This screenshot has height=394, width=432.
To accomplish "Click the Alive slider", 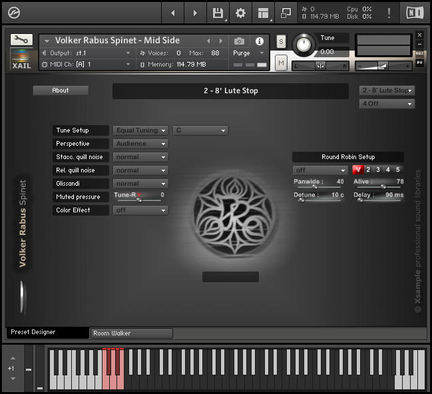I will (379, 187).
